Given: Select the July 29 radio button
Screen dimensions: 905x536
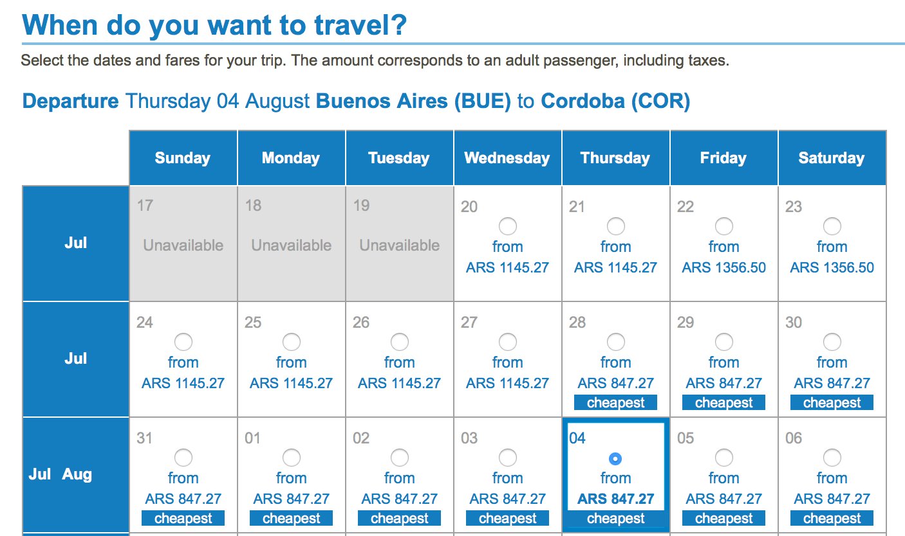Looking at the screenshot, I should 724,342.
